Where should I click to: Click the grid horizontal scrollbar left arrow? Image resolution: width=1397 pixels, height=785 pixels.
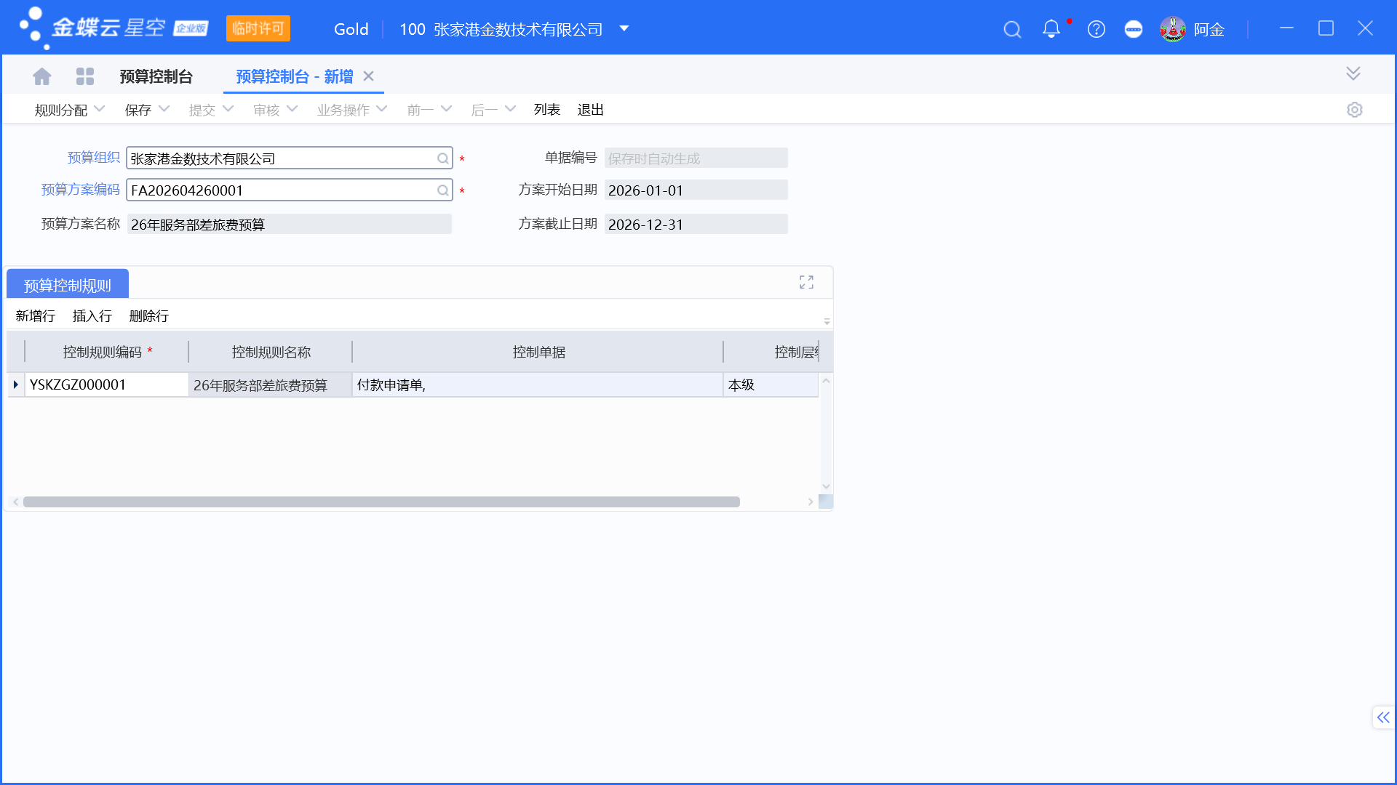(15, 502)
